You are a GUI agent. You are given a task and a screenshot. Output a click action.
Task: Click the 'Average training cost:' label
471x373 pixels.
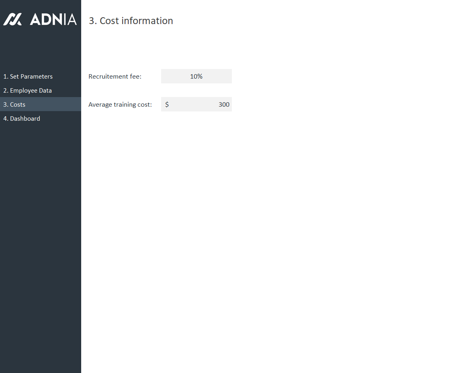pos(120,104)
